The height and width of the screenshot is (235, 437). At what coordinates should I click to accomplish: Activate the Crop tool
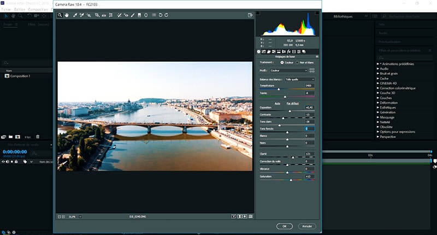click(97, 15)
